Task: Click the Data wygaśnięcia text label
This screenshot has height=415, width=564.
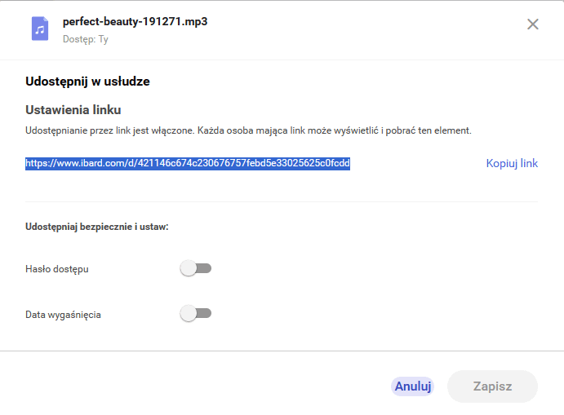Action: pos(63,314)
